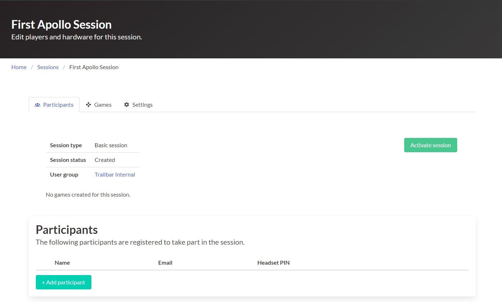The image size is (502, 303).
Task: Open the Sessions breadcrumb link
Action: coord(48,67)
